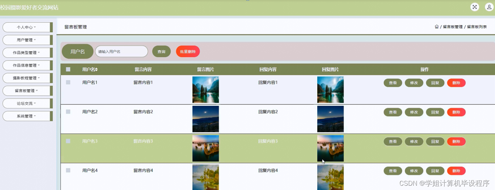Click 查看 button for 用户名4
This screenshot has height=190, width=495.
tap(393, 171)
